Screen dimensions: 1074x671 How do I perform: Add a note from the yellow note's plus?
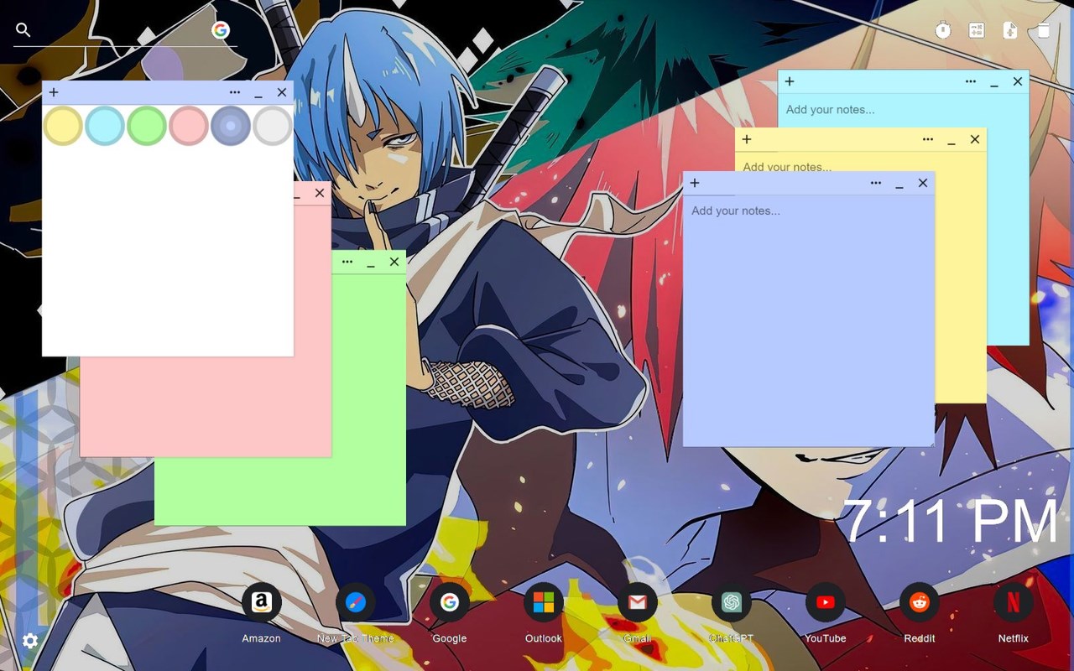pyautogui.click(x=747, y=139)
